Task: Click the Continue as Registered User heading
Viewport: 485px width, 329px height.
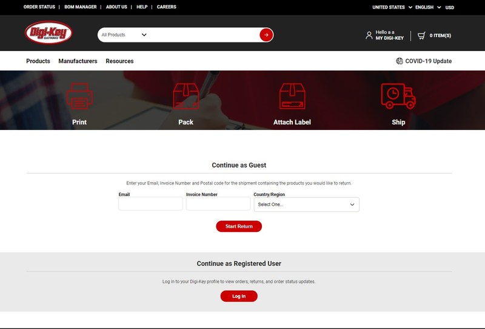Action: (239, 263)
